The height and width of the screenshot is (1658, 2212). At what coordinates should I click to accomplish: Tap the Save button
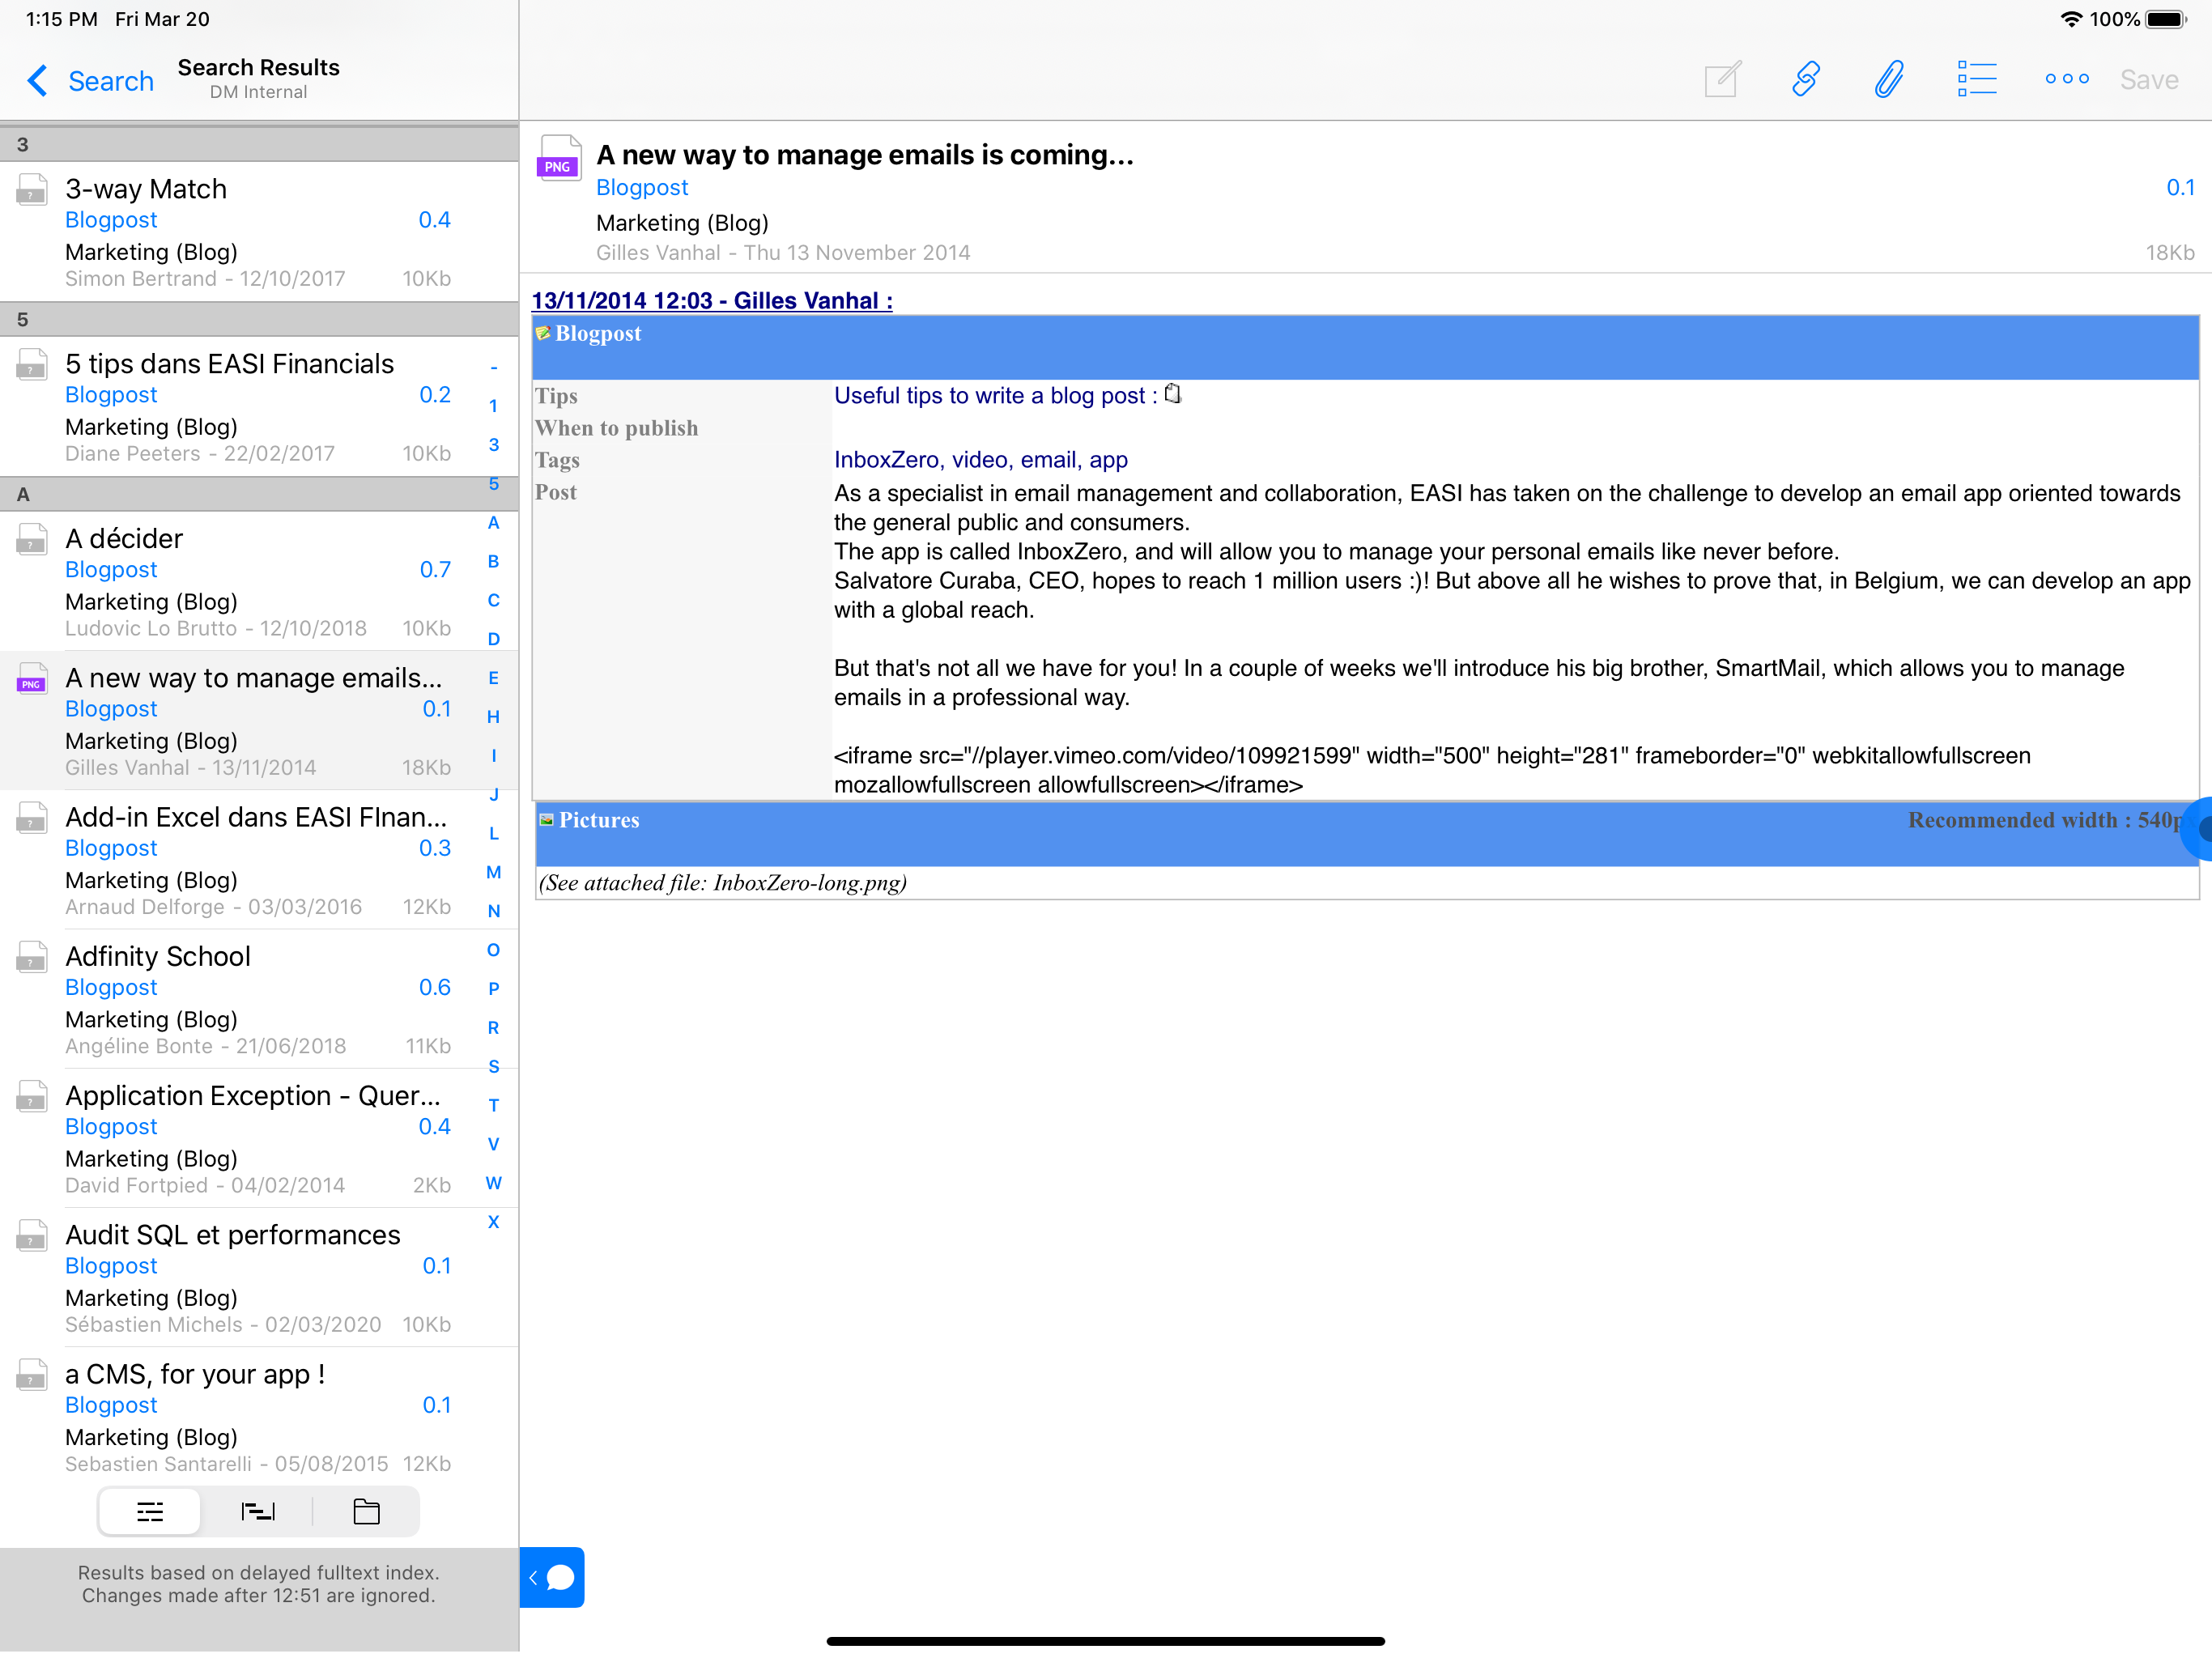point(2148,80)
